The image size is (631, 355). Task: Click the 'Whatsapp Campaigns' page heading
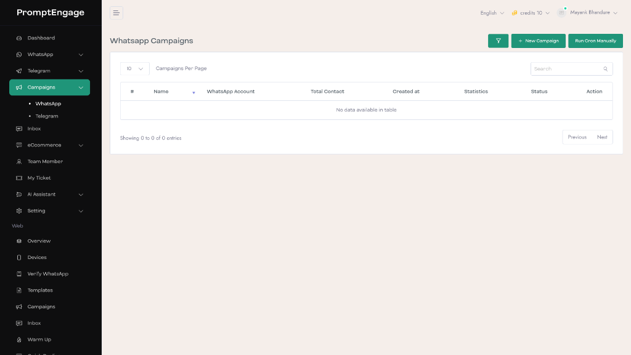pos(152,41)
